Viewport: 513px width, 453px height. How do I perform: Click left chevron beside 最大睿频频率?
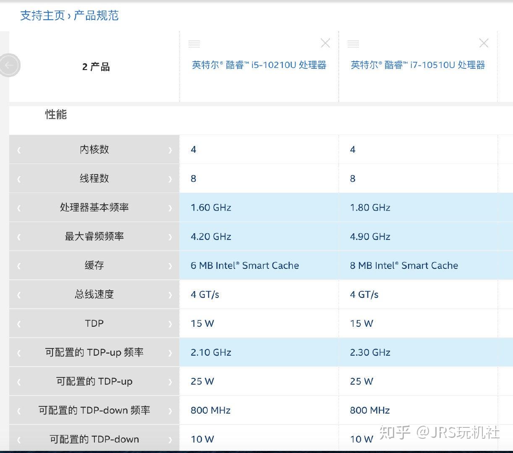(19, 237)
